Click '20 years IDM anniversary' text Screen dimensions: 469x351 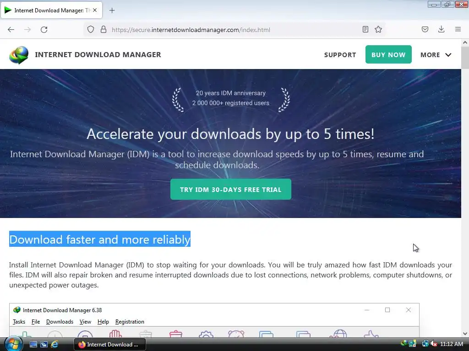coord(231,93)
